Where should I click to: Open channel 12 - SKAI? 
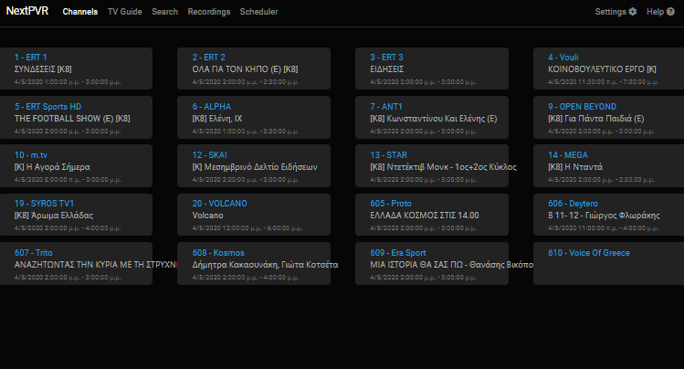pyautogui.click(x=210, y=155)
